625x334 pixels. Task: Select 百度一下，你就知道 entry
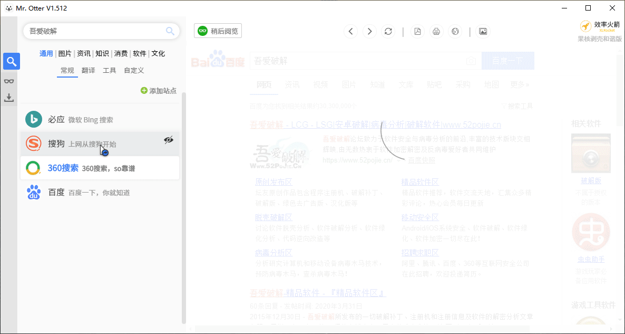coord(100,193)
